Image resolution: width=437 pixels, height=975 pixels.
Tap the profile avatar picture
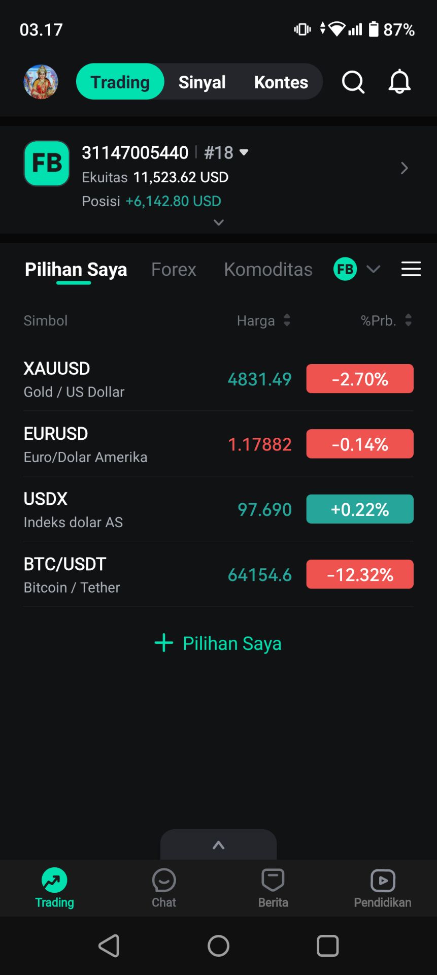tap(41, 82)
